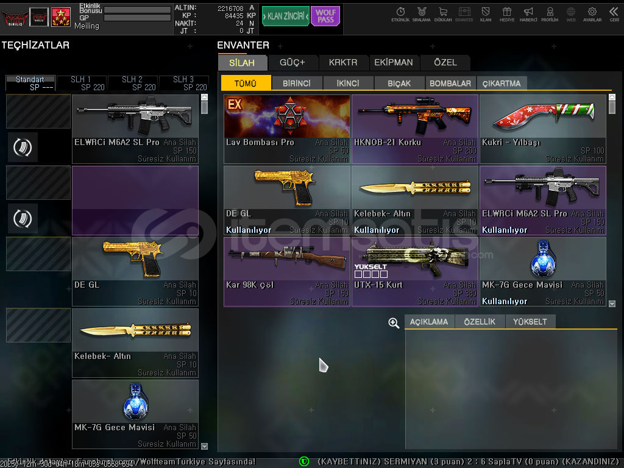Open the Web globe icon
The width and height of the screenshot is (624, 468).
coord(571,15)
